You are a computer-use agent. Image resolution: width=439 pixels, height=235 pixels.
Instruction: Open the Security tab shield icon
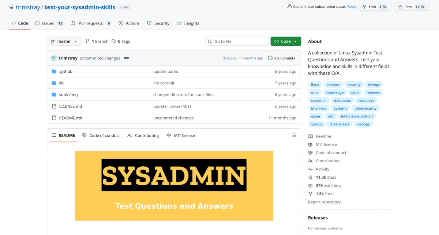149,23
